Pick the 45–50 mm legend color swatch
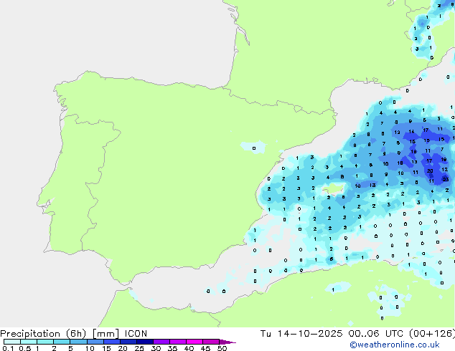Screen dimensions: 455x351 coord(211,342)
